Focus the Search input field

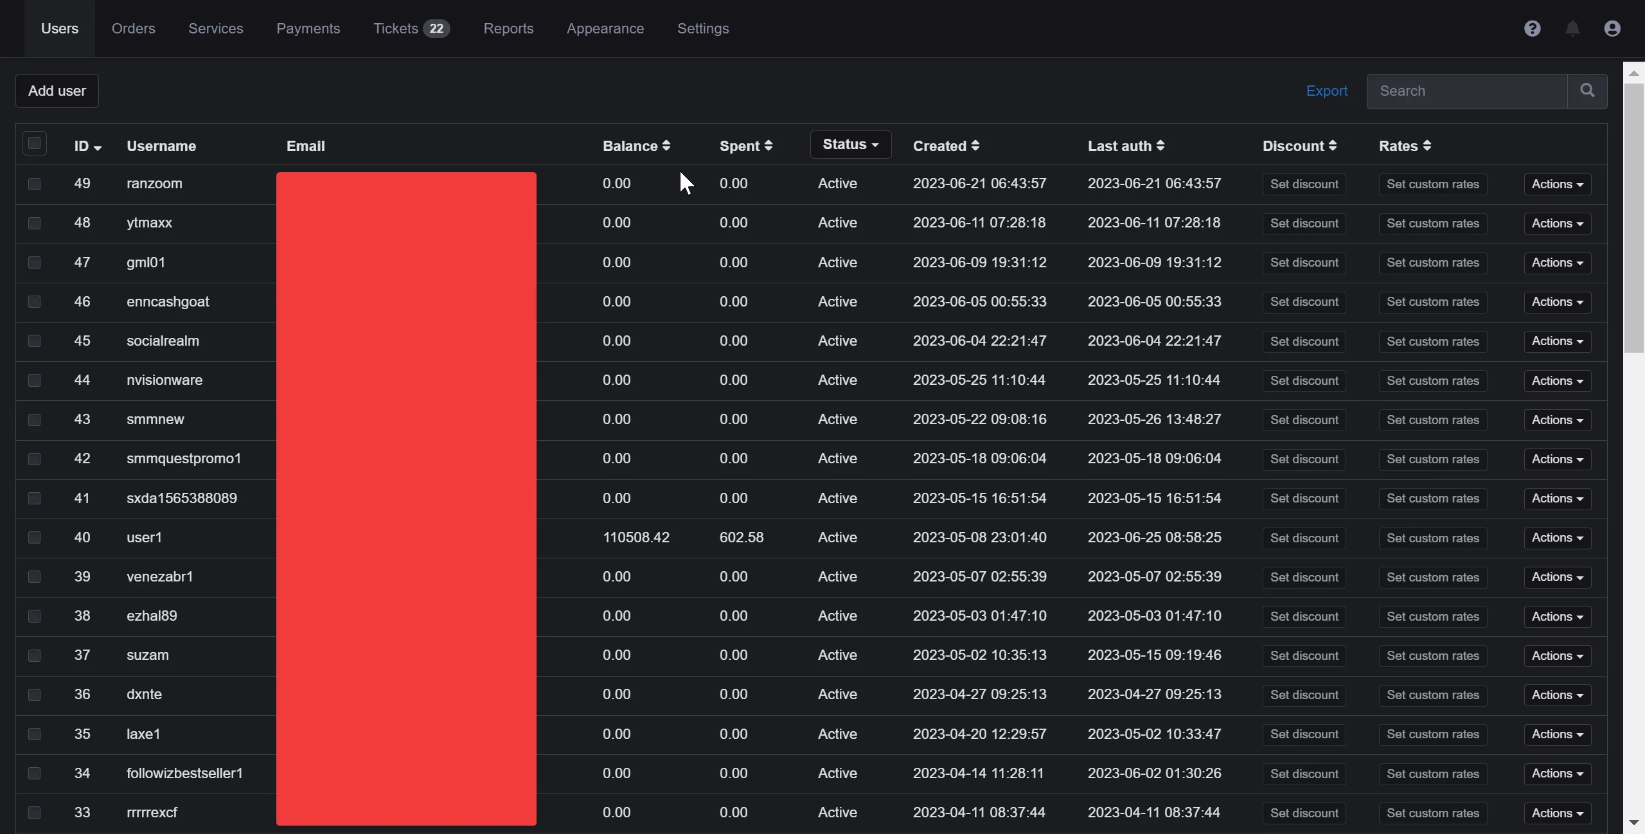tap(1467, 91)
